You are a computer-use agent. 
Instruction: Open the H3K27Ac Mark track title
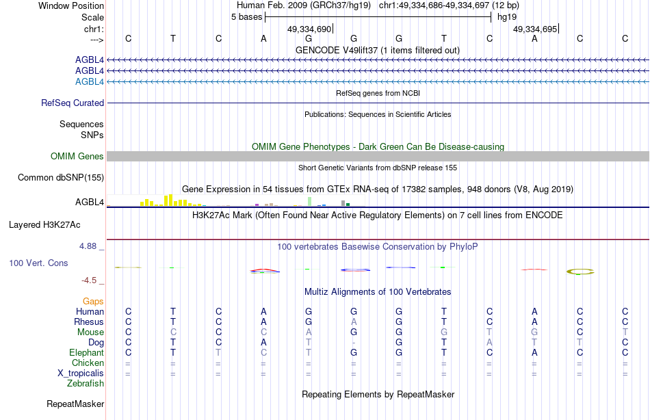click(378, 215)
